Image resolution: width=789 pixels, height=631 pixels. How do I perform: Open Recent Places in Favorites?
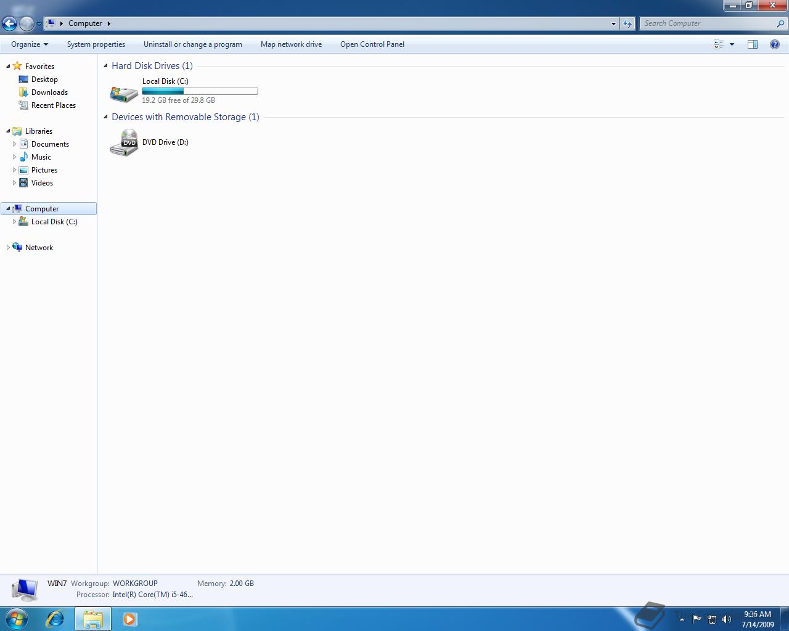pos(54,105)
